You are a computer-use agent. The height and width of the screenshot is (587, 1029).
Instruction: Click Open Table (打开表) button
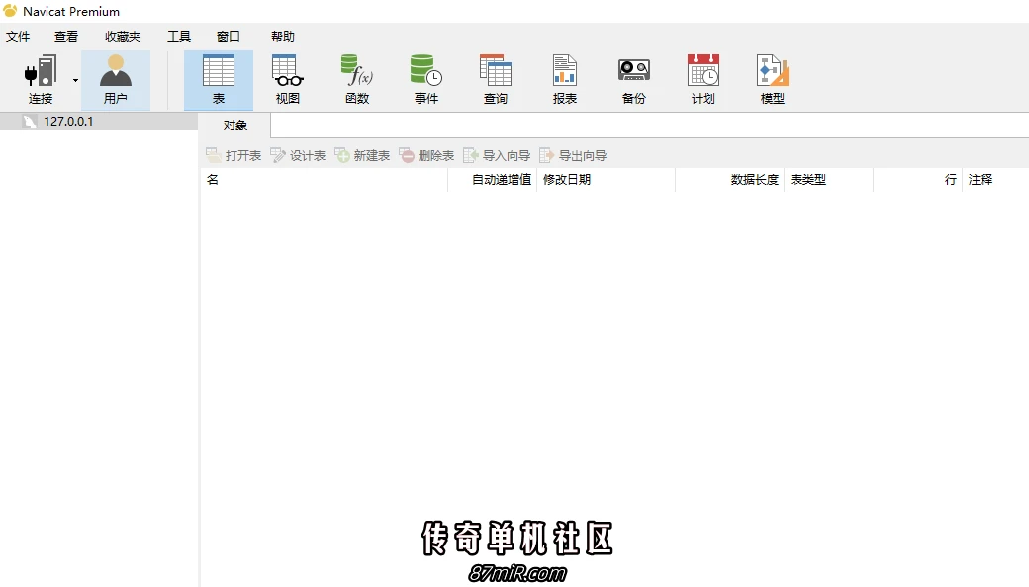pyautogui.click(x=234, y=155)
